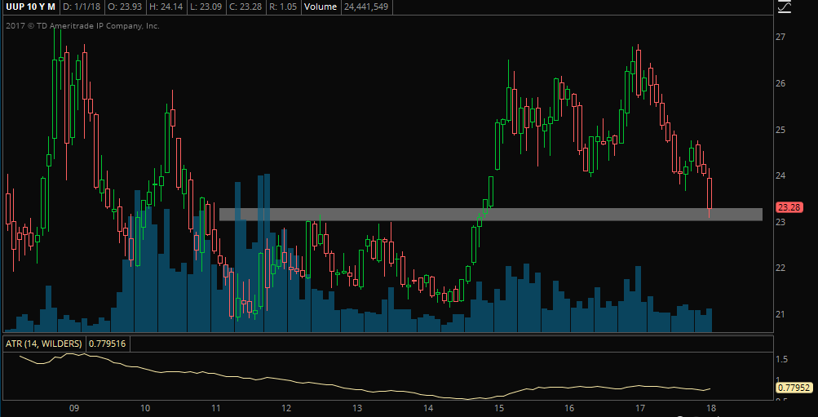Click the 10 year label on time axis
This screenshot has width=818, height=417.
point(145,408)
